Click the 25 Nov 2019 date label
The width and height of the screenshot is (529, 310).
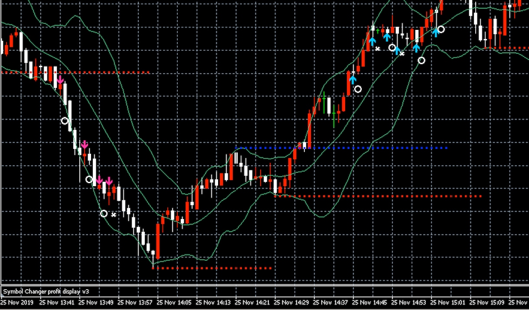tap(18, 302)
